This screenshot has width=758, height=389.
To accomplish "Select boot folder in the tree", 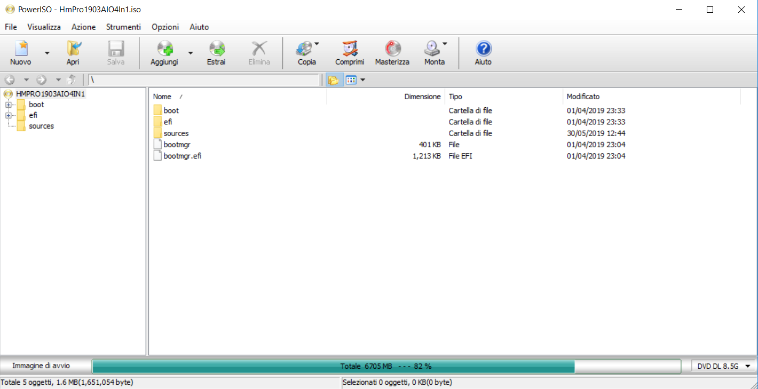I will (36, 105).
